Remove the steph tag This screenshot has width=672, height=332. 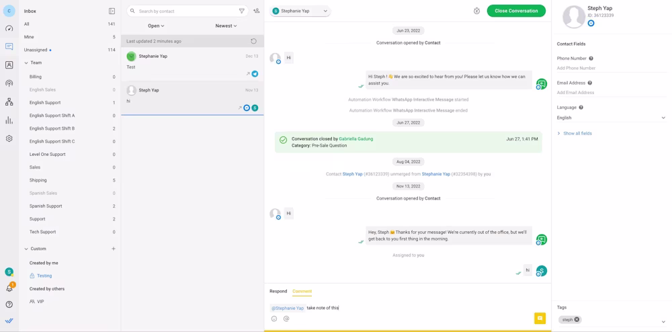pos(577,320)
